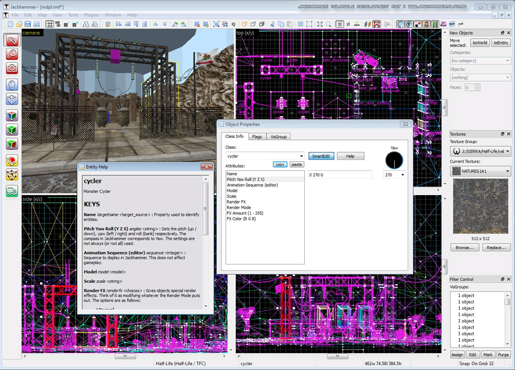Click the Open map folder icon
This screenshot has width=515, height=370.
click(19, 24)
